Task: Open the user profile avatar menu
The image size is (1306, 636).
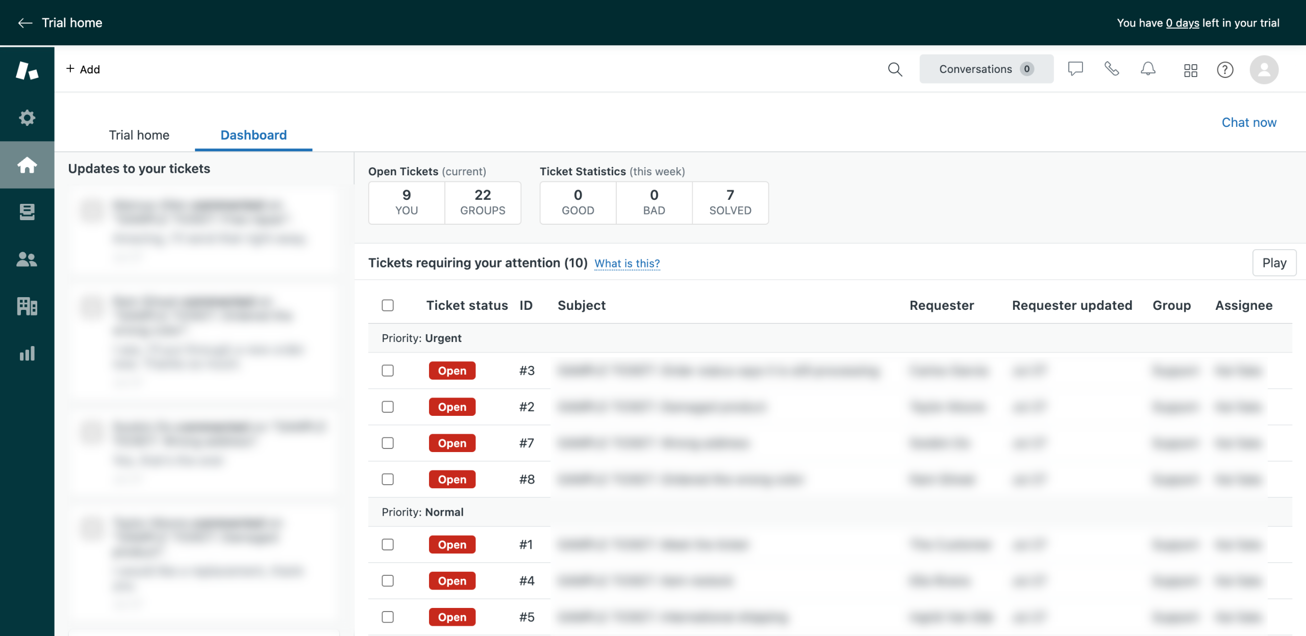Action: point(1264,70)
